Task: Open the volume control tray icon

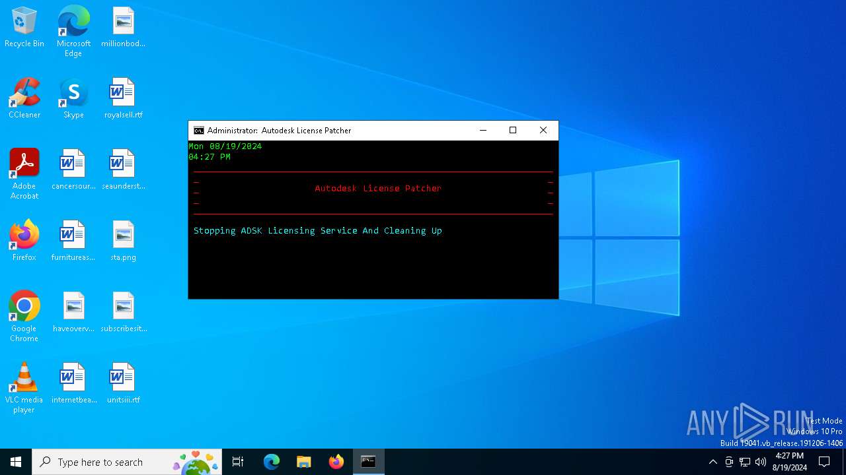Action: pyautogui.click(x=761, y=462)
